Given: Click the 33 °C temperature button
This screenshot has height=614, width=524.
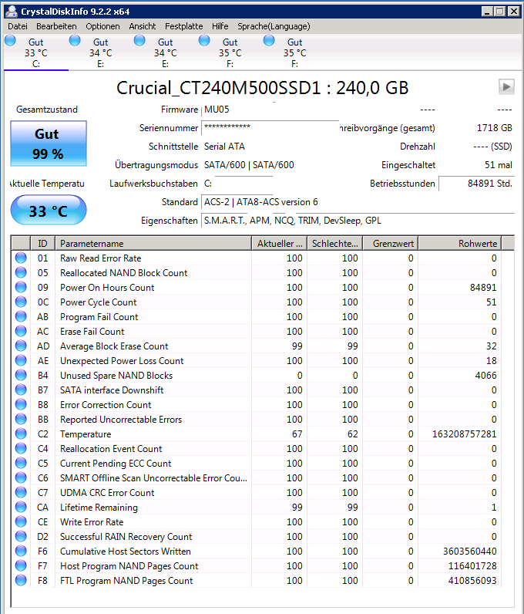Looking at the screenshot, I should 48,211.
